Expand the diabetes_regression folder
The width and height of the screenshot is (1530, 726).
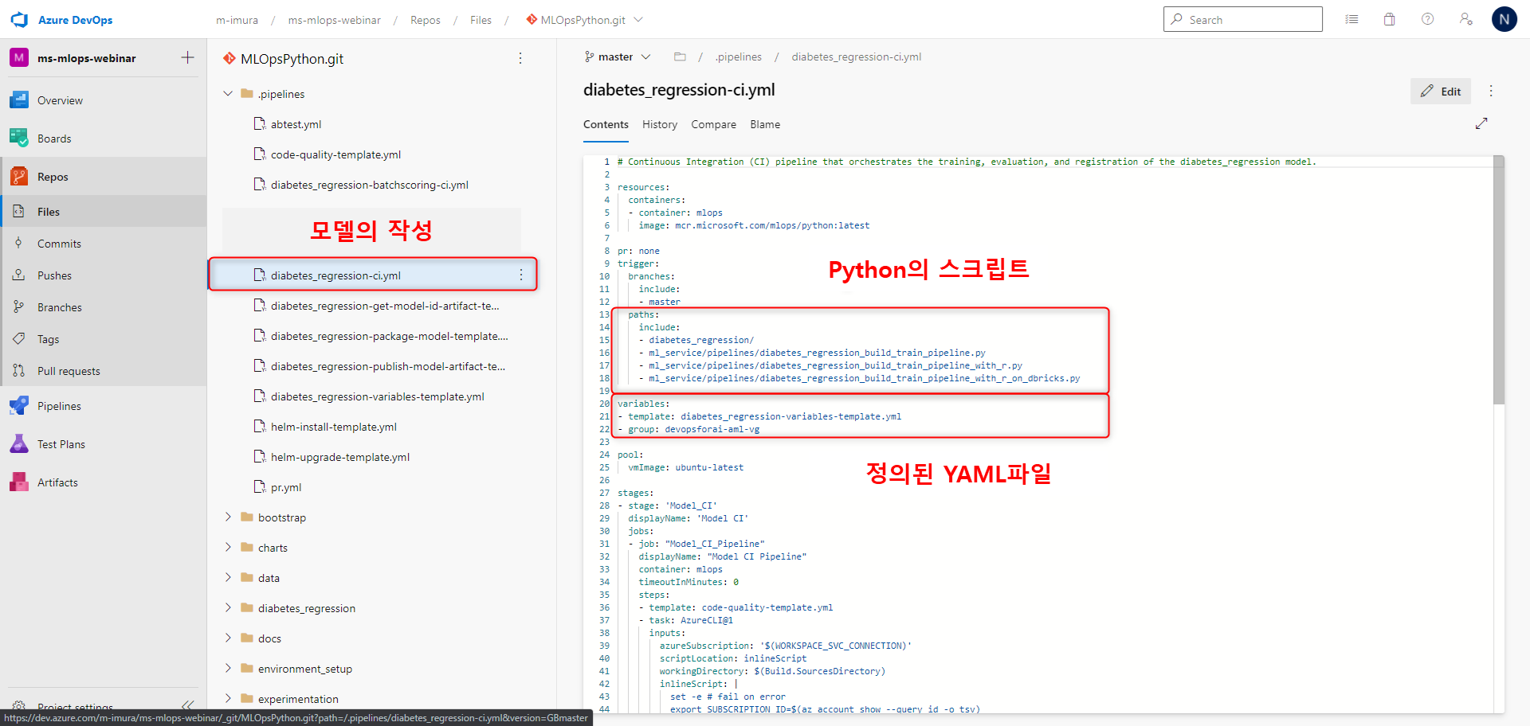(228, 608)
